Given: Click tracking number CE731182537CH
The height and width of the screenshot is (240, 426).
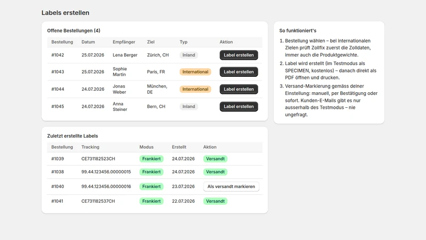Looking at the screenshot, I should [98, 202].
